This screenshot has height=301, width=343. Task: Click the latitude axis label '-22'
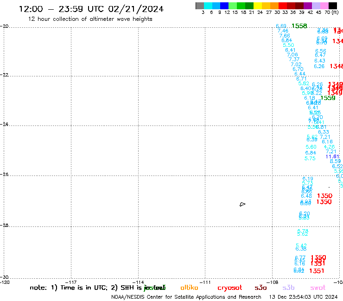point(4,75)
